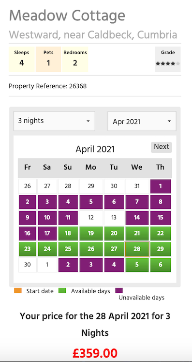
Task: Click the green Available days swatch
Action: [62, 290]
